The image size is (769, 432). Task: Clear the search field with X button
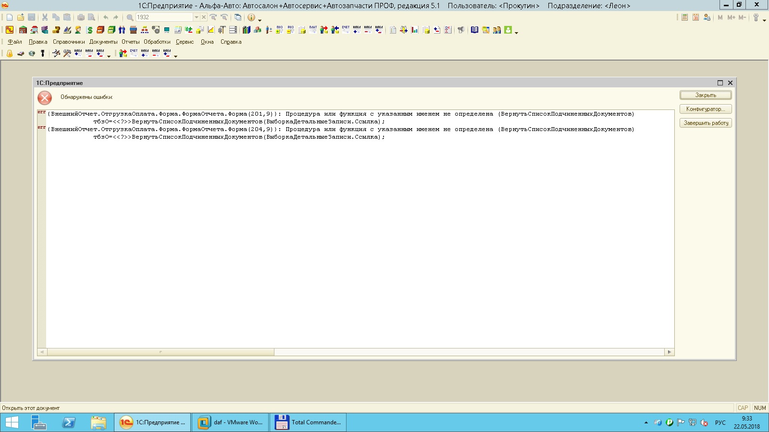pos(204,17)
